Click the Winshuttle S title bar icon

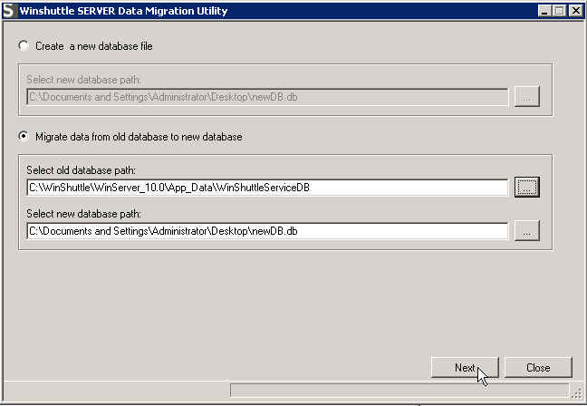click(9, 11)
